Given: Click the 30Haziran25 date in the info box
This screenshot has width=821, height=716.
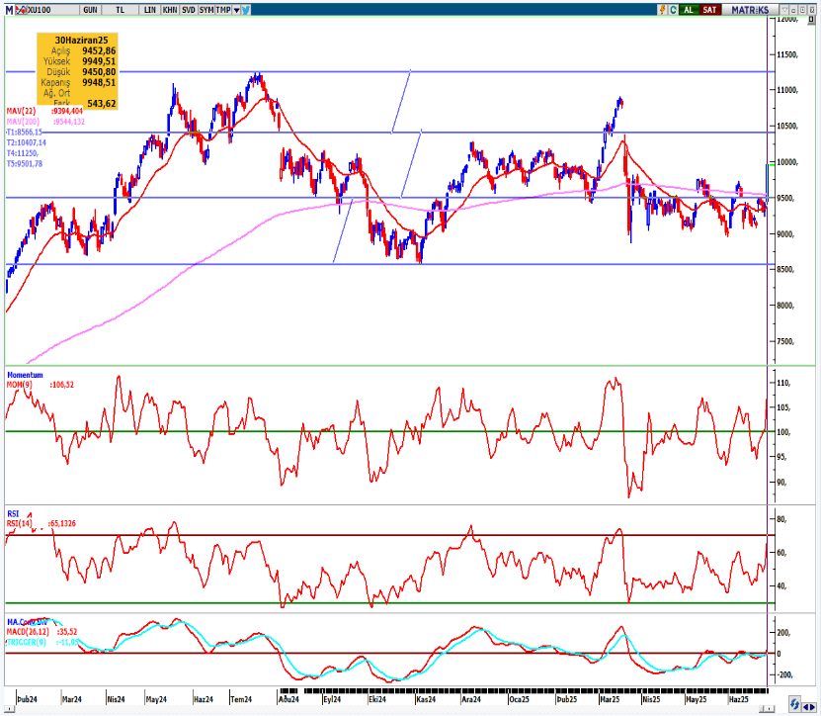Looking at the screenshot, I should (81, 40).
